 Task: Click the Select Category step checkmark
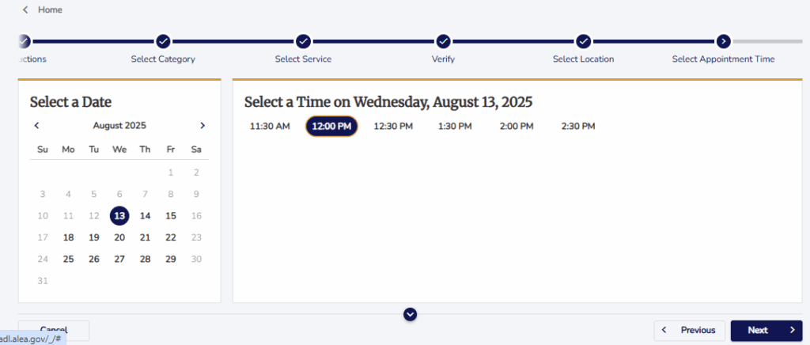point(163,41)
